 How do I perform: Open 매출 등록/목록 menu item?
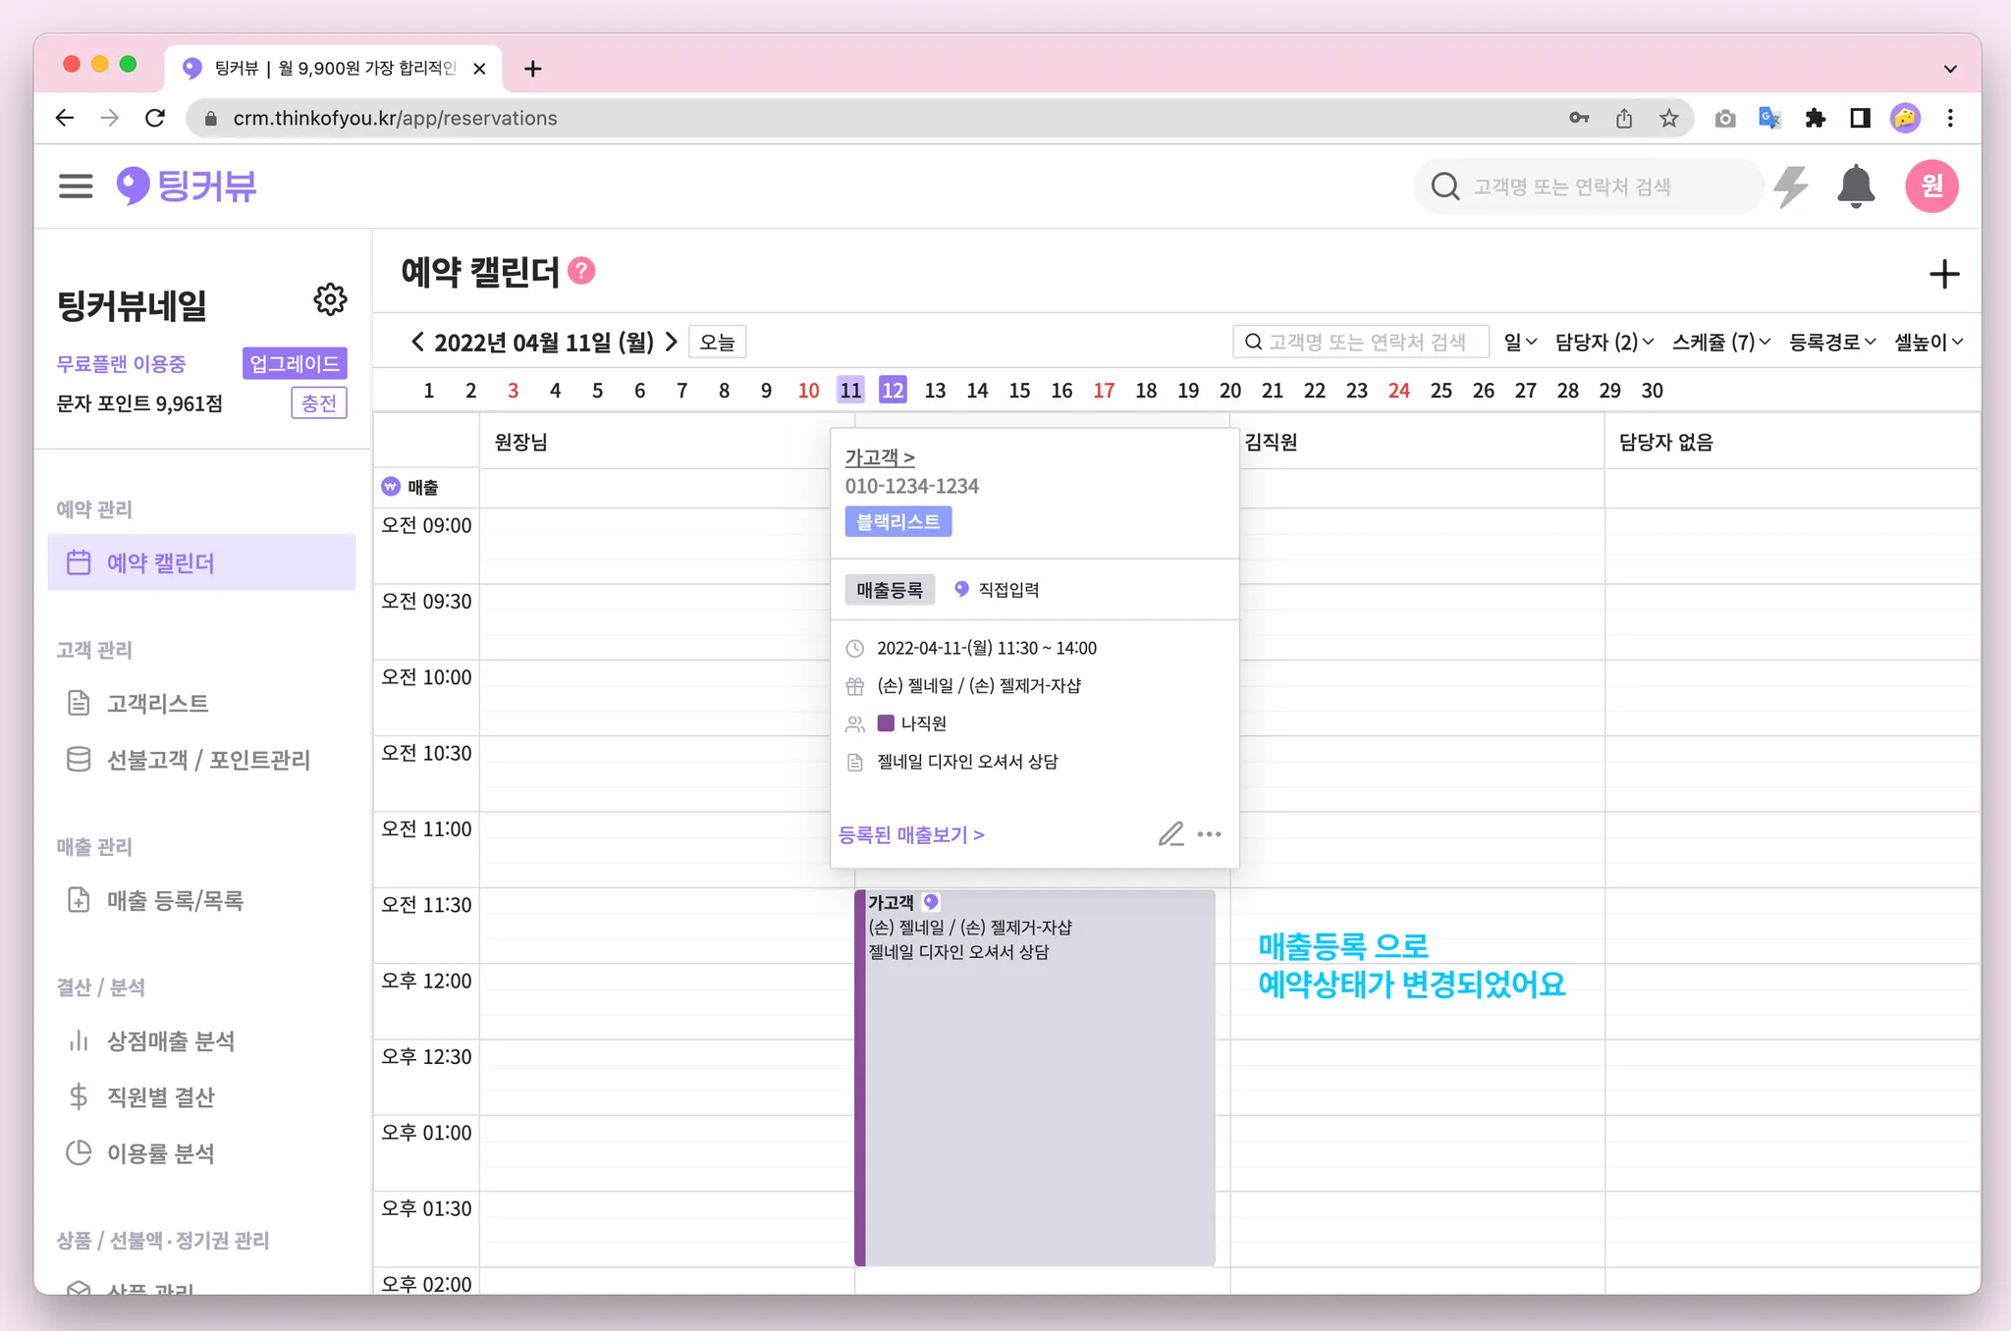coord(175,900)
